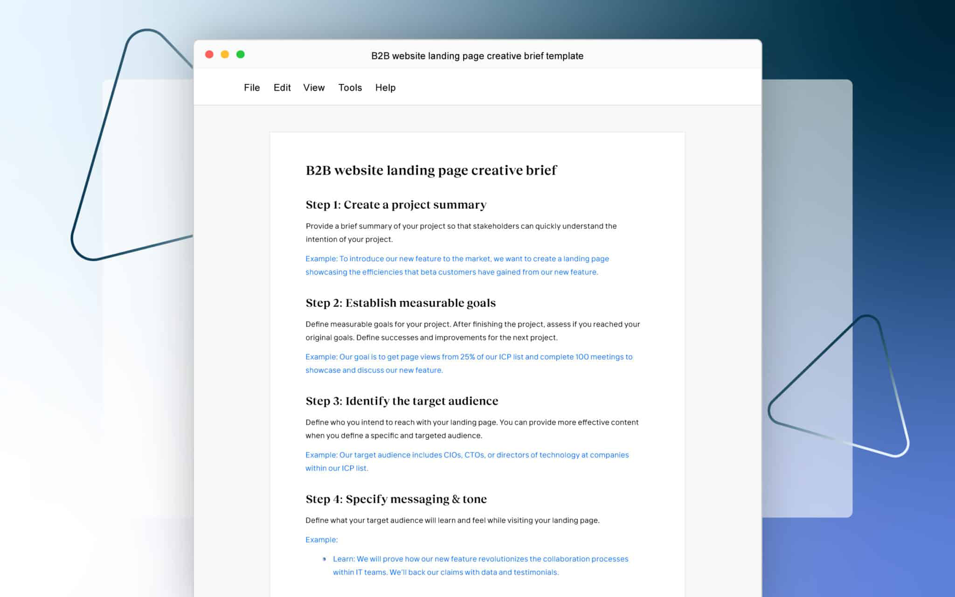The width and height of the screenshot is (955, 597).
Task: Click the bullet marker before the Learn item
Action: 324,559
